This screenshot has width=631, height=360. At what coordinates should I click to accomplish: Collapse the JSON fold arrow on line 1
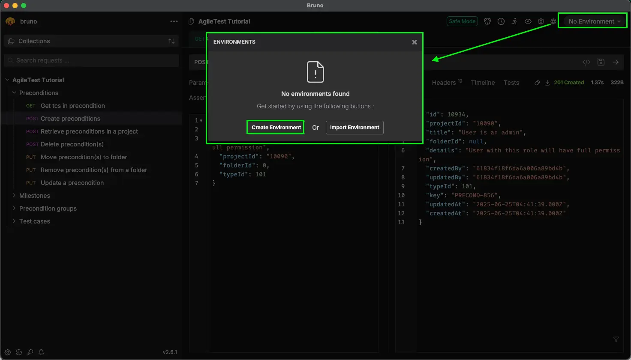click(201, 121)
